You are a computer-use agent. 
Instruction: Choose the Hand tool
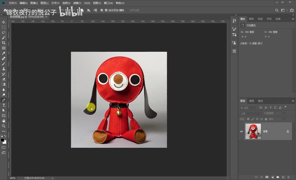[3, 121]
